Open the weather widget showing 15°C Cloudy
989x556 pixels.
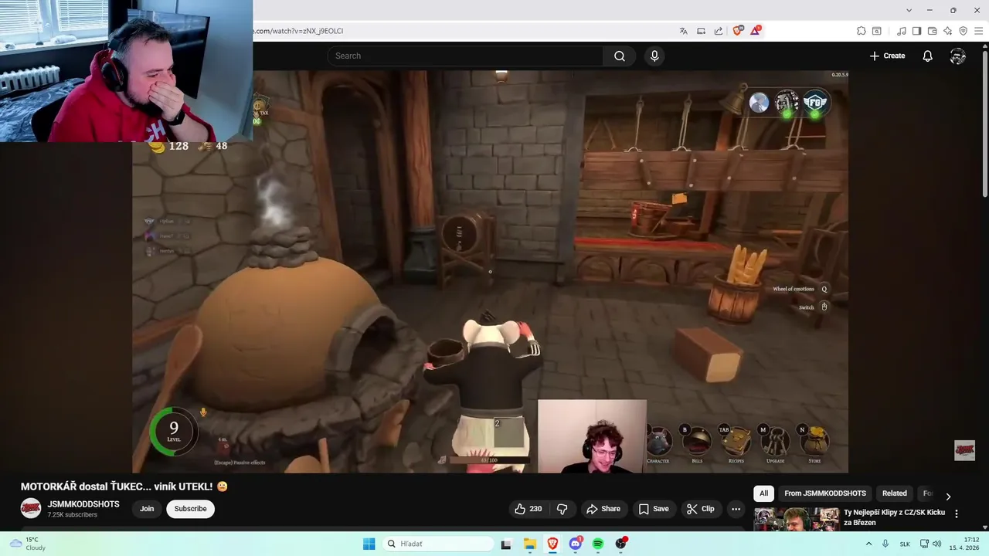tap(28, 544)
